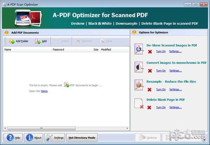Click the red X status for Resample
Screen dimensions: 210x145
point(149,89)
